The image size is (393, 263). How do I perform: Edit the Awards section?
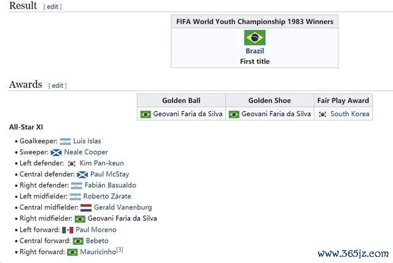(x=57, y=86)
